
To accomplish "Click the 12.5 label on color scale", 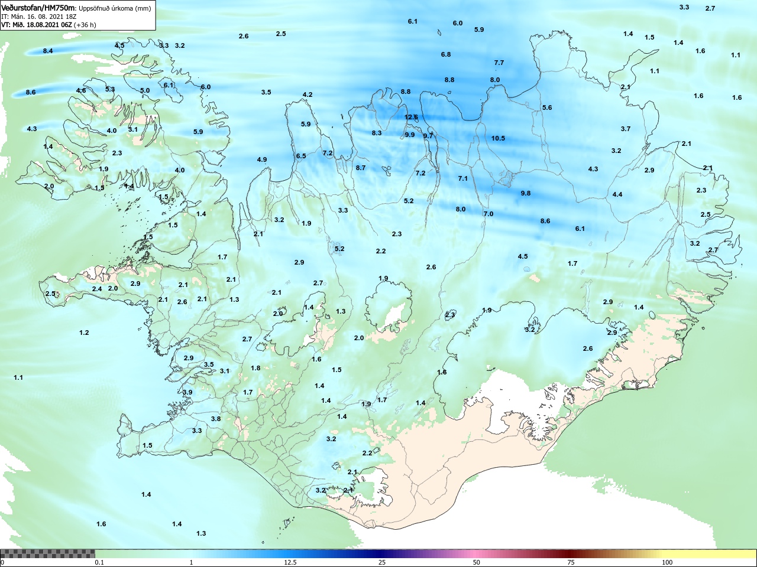I will 290,562.
